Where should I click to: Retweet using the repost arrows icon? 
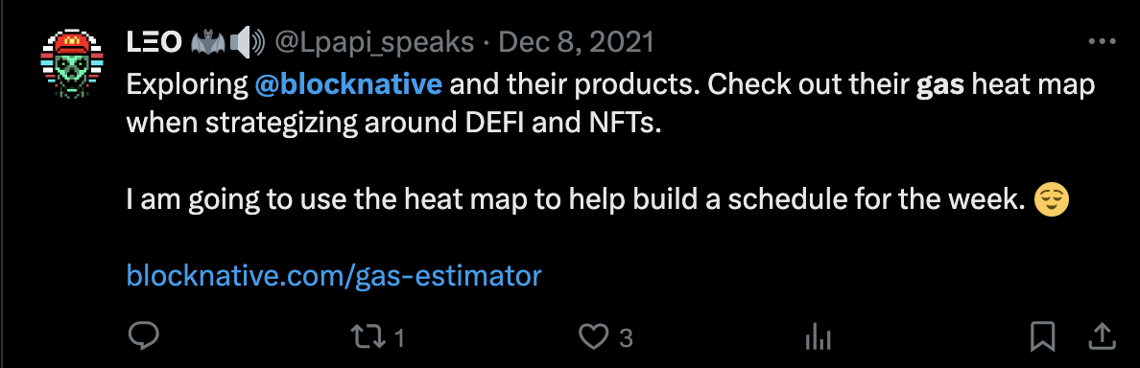[x=368, y=336]
